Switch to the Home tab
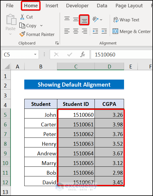 click(x=31, y=6)
